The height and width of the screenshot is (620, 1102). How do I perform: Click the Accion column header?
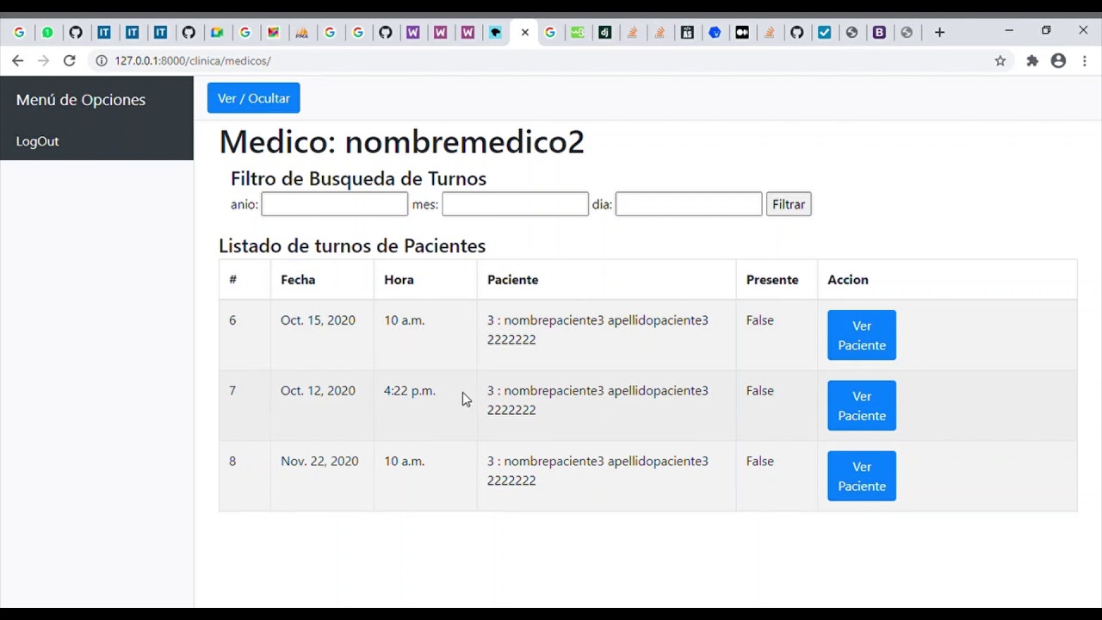point(848,280)
